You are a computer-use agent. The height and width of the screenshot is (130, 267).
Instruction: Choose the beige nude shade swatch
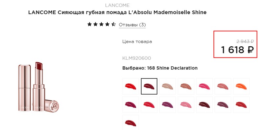167,86
